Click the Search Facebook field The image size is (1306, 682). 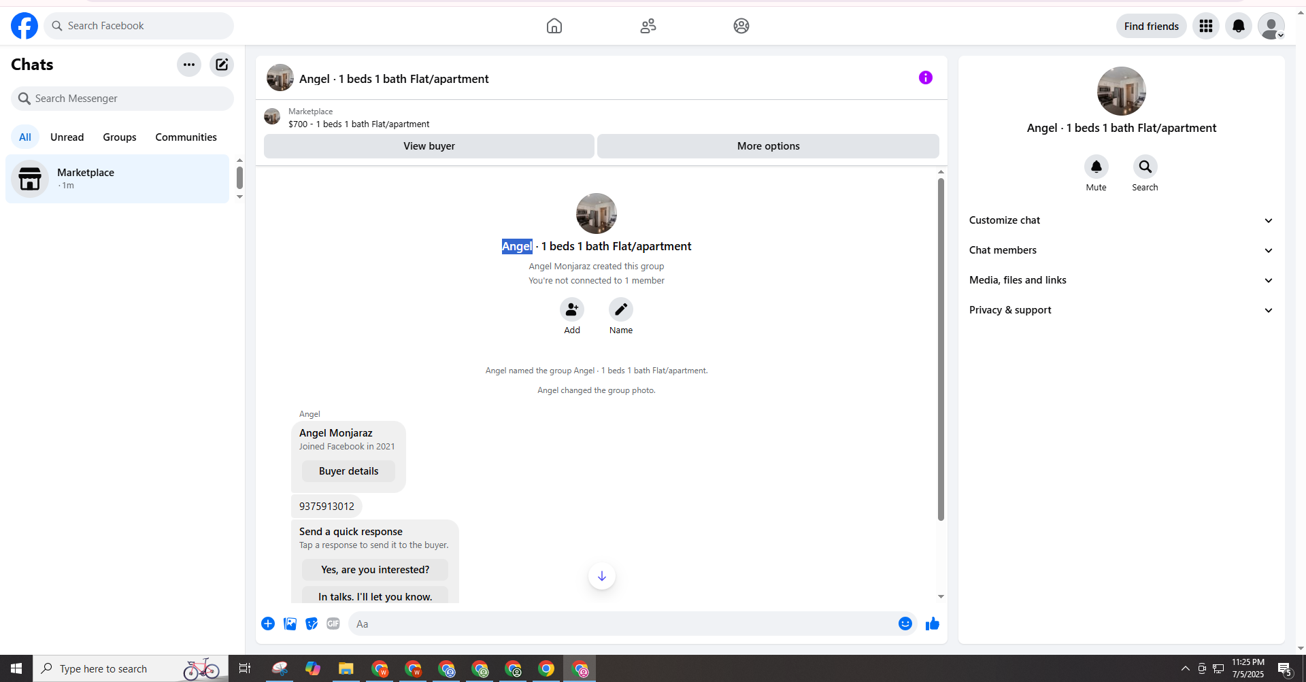click(x=139, y=26)
